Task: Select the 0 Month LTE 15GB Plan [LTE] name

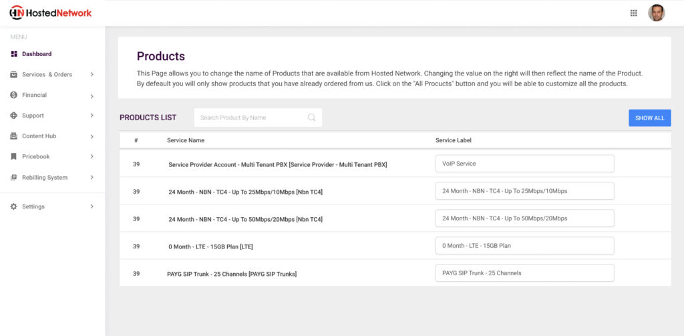Action: pos(210,247)
